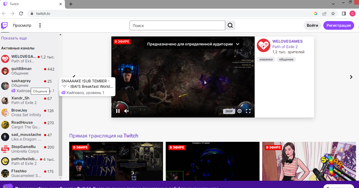Open a new browser tab
The height and width of the screenshot is (188, 359).
point(71,4)
